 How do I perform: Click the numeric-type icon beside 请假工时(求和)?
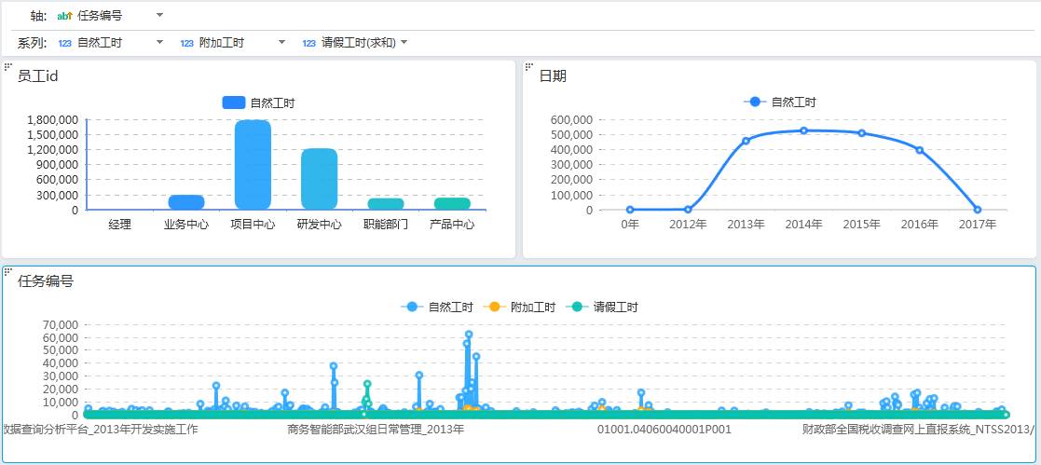click(308, 43)
